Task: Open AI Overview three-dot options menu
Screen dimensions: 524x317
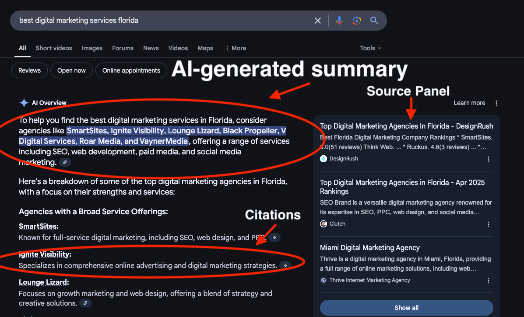Action: pyautogui.click(x=496, y=103)
